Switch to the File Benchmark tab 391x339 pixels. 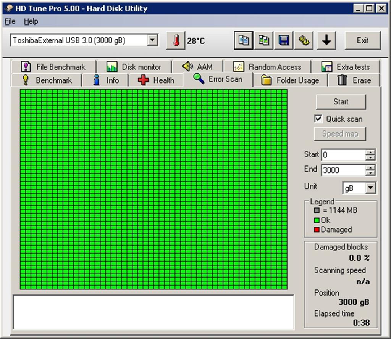53,67
